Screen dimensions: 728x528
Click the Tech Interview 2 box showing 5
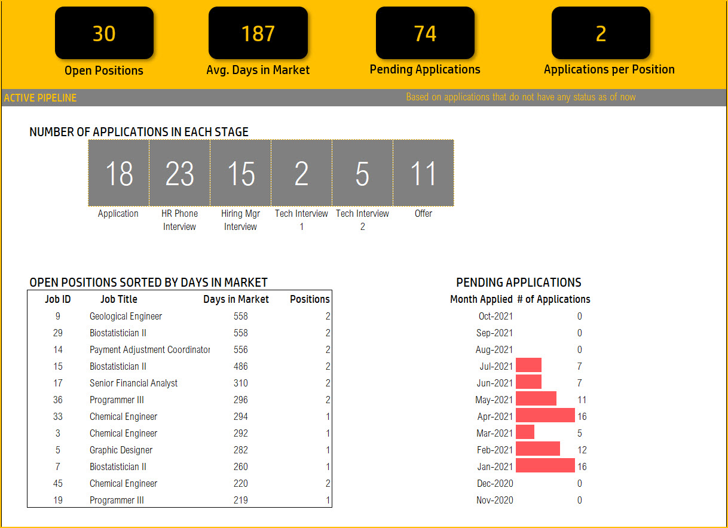[362, 173]
